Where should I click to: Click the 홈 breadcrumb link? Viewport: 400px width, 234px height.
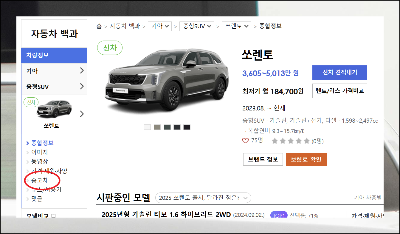pyautogui.click(x=99, y=26)
